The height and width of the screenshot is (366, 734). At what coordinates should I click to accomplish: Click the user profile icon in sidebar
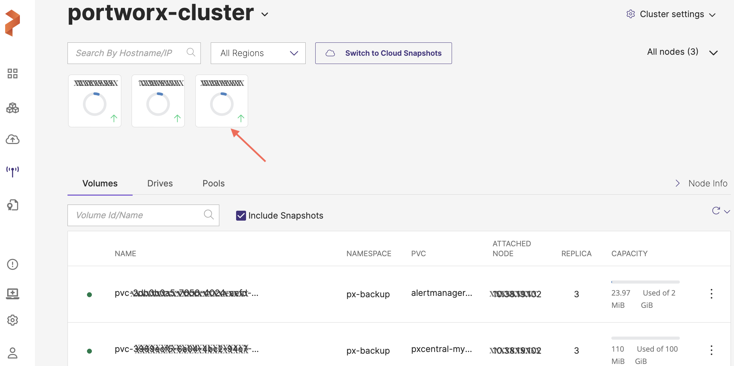tap(13, 353)
